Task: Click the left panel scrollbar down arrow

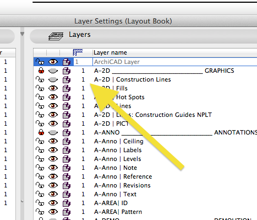Action: click(x=22, y=201)
